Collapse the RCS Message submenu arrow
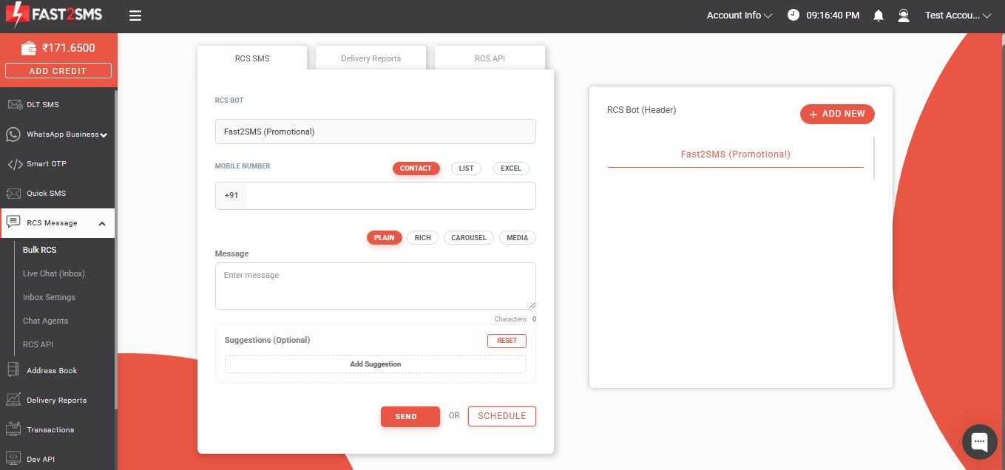The width and height of the screenshot is (1005, 470). [x=102, y=224]
